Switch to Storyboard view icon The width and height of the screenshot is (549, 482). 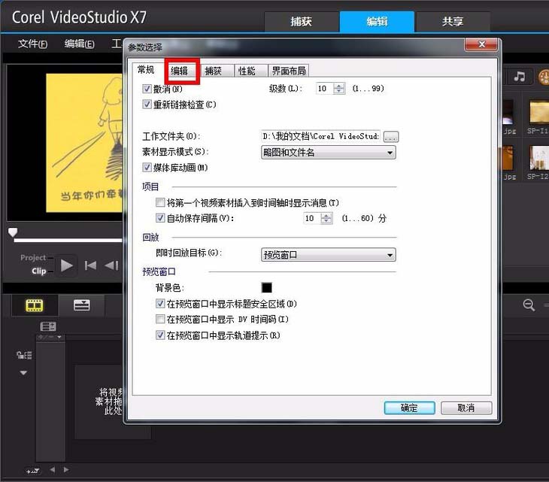tap(35, 305)
